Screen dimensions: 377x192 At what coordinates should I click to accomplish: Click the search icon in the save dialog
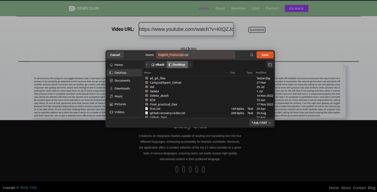point(252,55)
